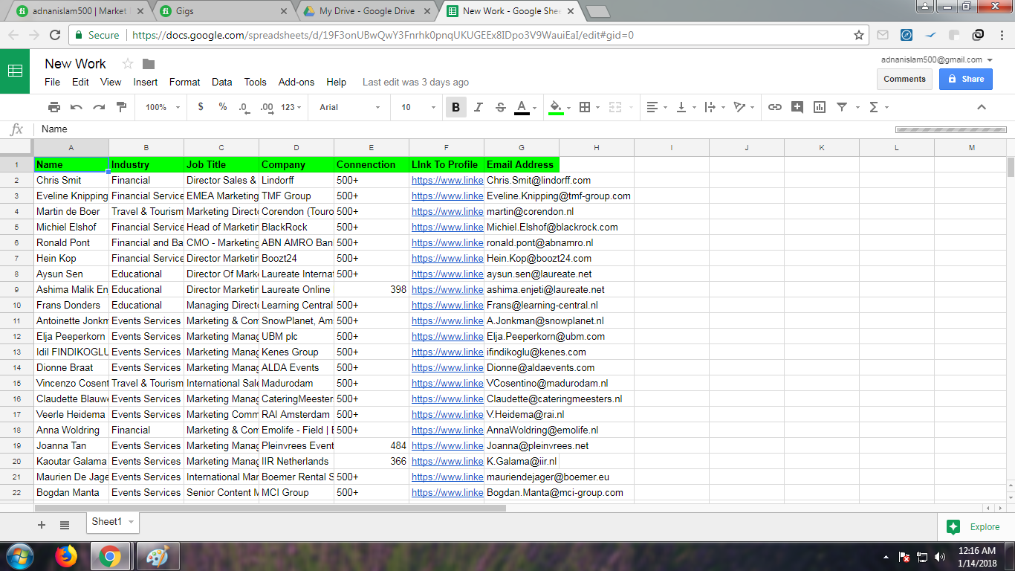Toggle italic formatting
Image resolution: width=1015 pixels, height=571 pixels.
click(x=478, y=107)
